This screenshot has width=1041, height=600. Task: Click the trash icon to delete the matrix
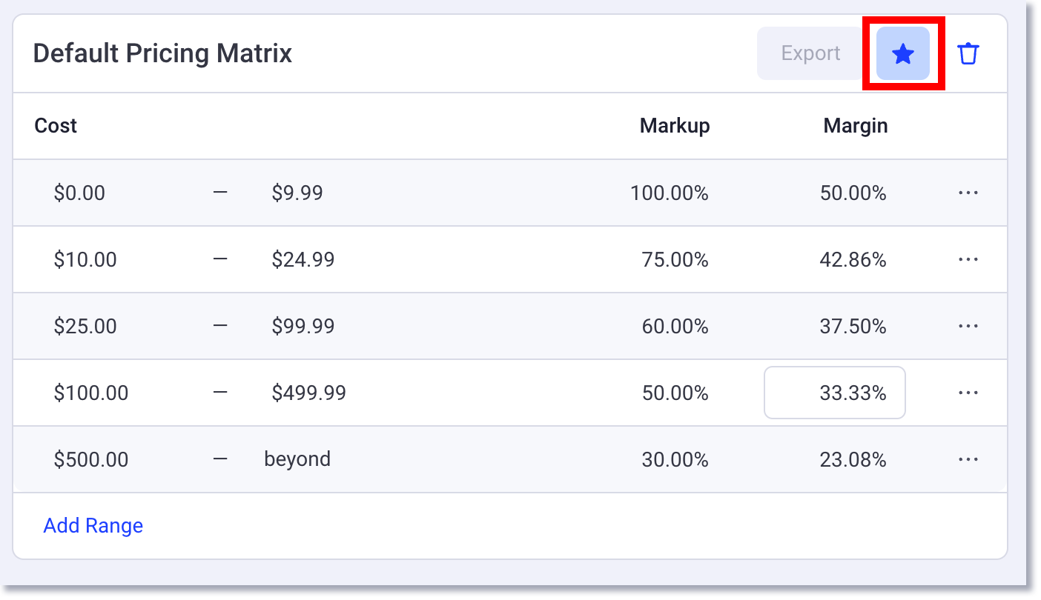(x=968, y=53)
